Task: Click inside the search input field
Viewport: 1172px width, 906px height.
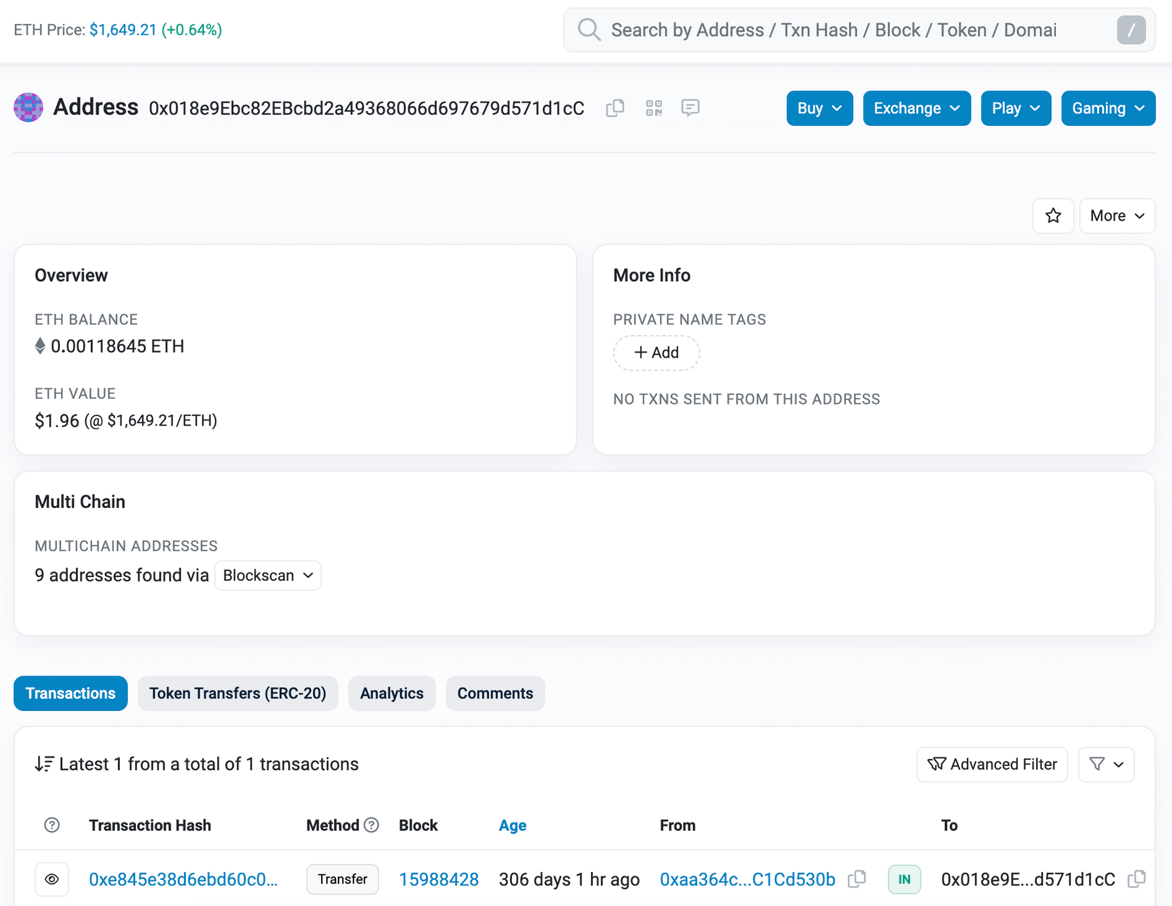Action: click(810, 29)
